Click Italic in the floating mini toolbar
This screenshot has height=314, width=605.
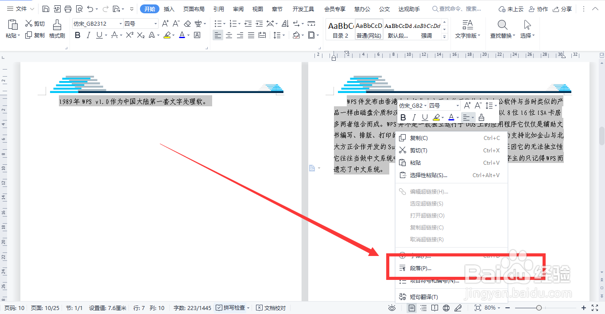tap(414, 117)
